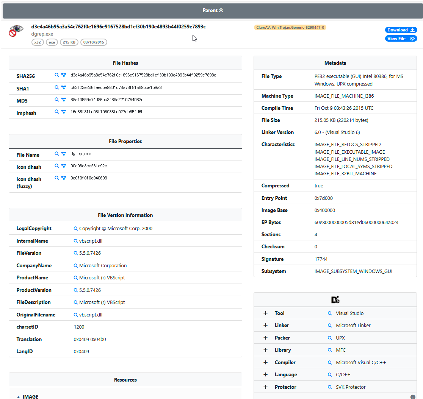423x399 pixels.
Task: Click the graph icon beside the MD5 hash
Action: (x=63, y=100)
